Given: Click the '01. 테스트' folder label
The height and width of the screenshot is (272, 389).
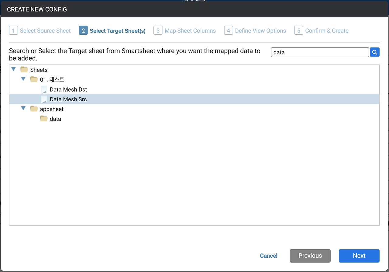Looking at the screenshot, I should [52, 80].
